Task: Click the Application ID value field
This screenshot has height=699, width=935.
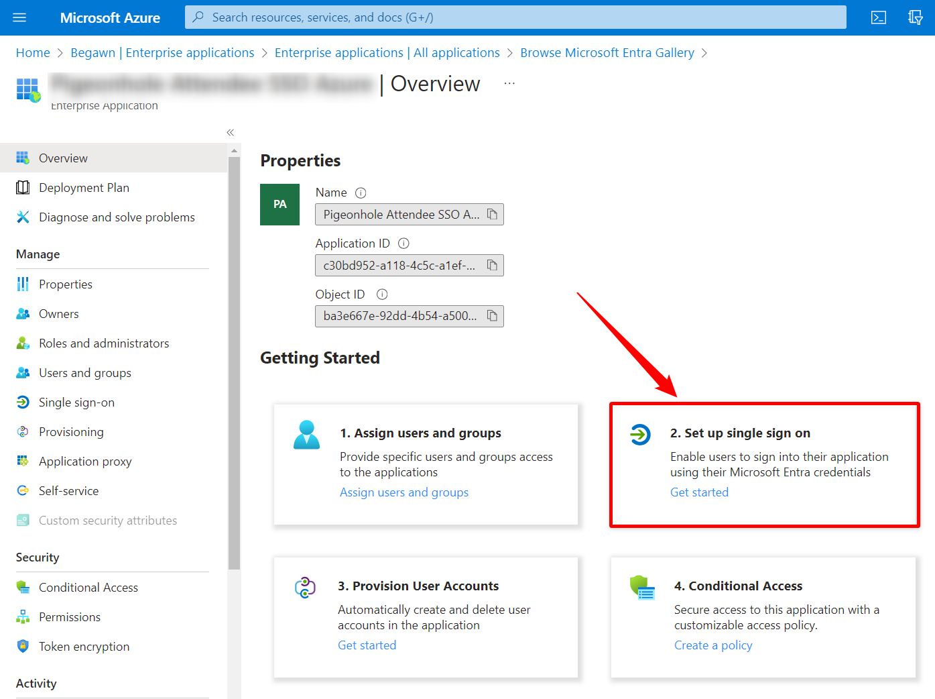Action: (x=410, y=265)
